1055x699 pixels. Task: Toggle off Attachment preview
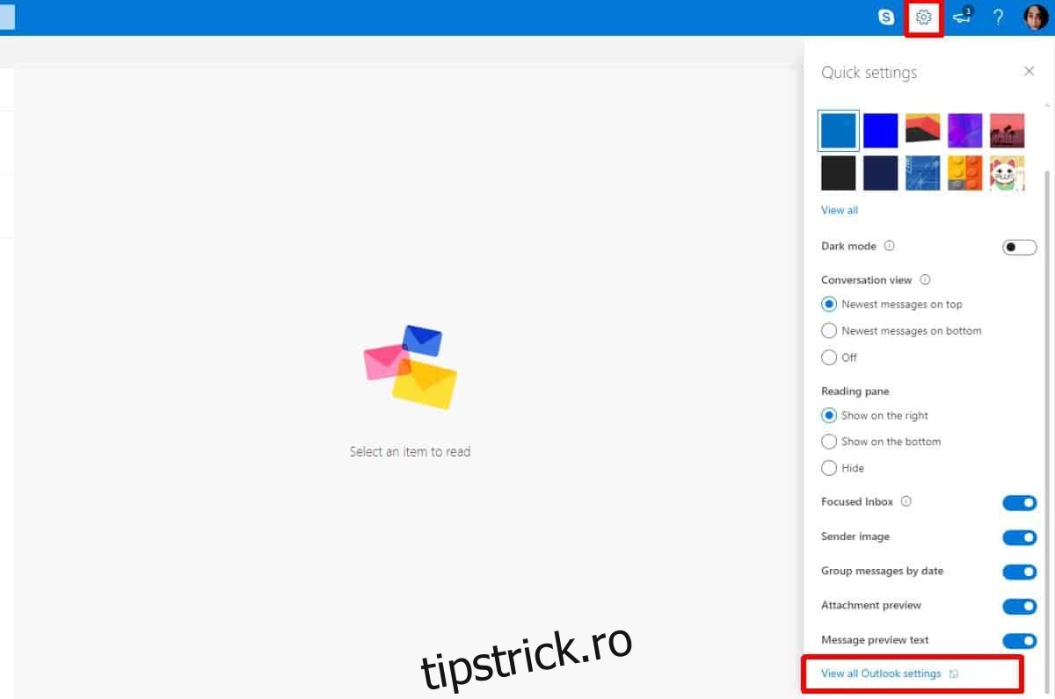(x=1019, y=606)
